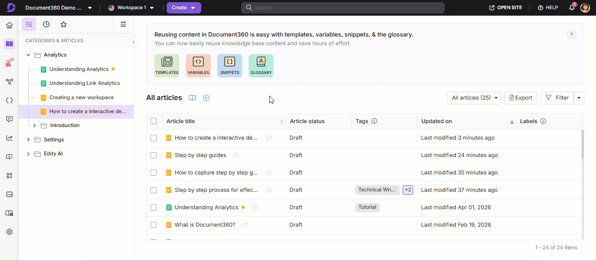Viewport: 596px width, 261px height.
Task: Open the Starred articles tab in sidebar
Action: (x=64, y=24)
